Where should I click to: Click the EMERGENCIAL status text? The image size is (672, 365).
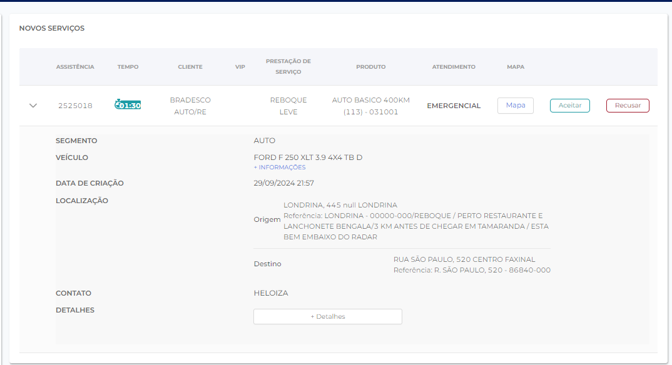[x=454, y=106]
